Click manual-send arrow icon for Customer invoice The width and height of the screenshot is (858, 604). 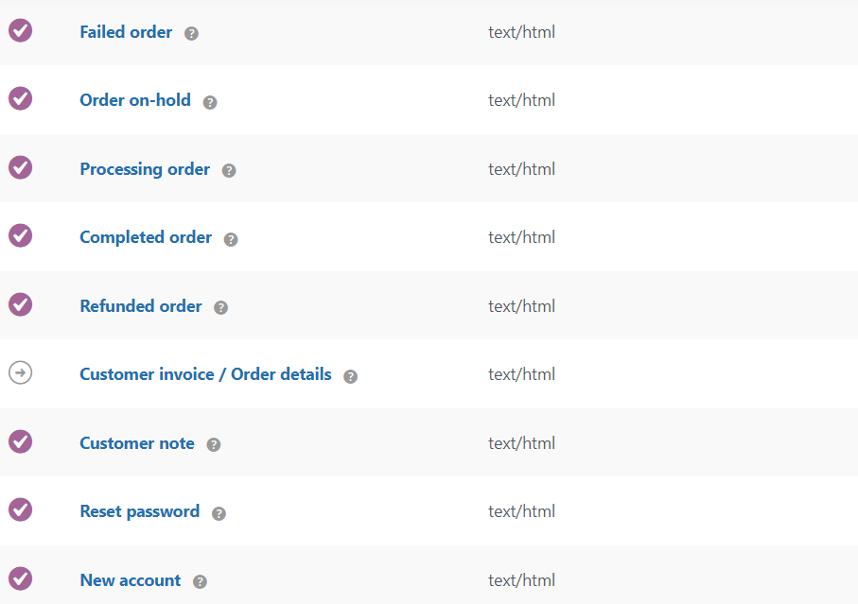(x=20, y=372)
